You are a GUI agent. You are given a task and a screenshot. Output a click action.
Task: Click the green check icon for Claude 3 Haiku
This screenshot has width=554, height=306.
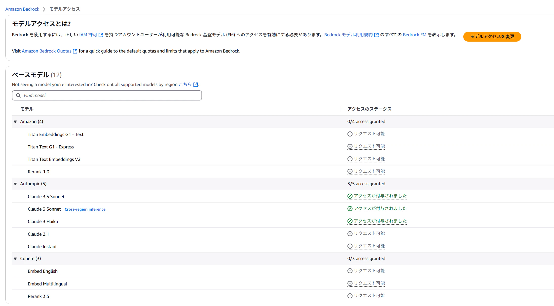(350, 221)
